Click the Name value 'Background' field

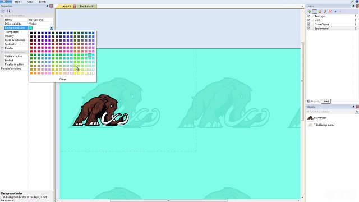(x=41, y=20)
